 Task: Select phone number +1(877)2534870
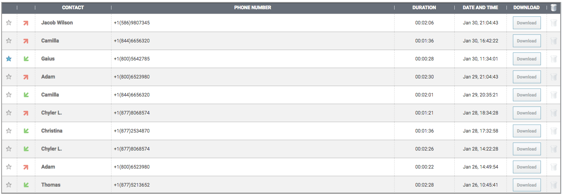tap(132, 131)
